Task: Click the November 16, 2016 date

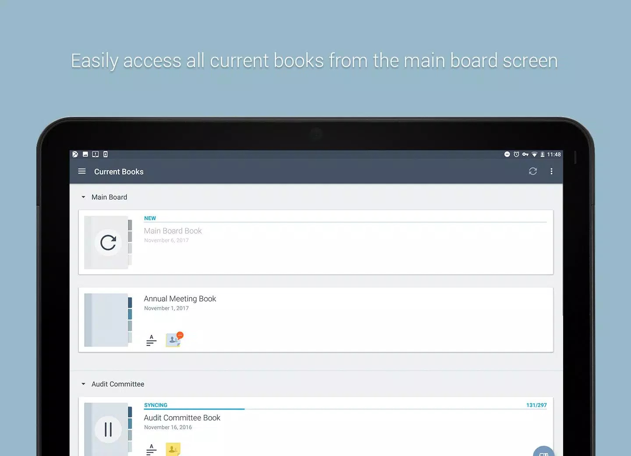Action: click(168, 427)
